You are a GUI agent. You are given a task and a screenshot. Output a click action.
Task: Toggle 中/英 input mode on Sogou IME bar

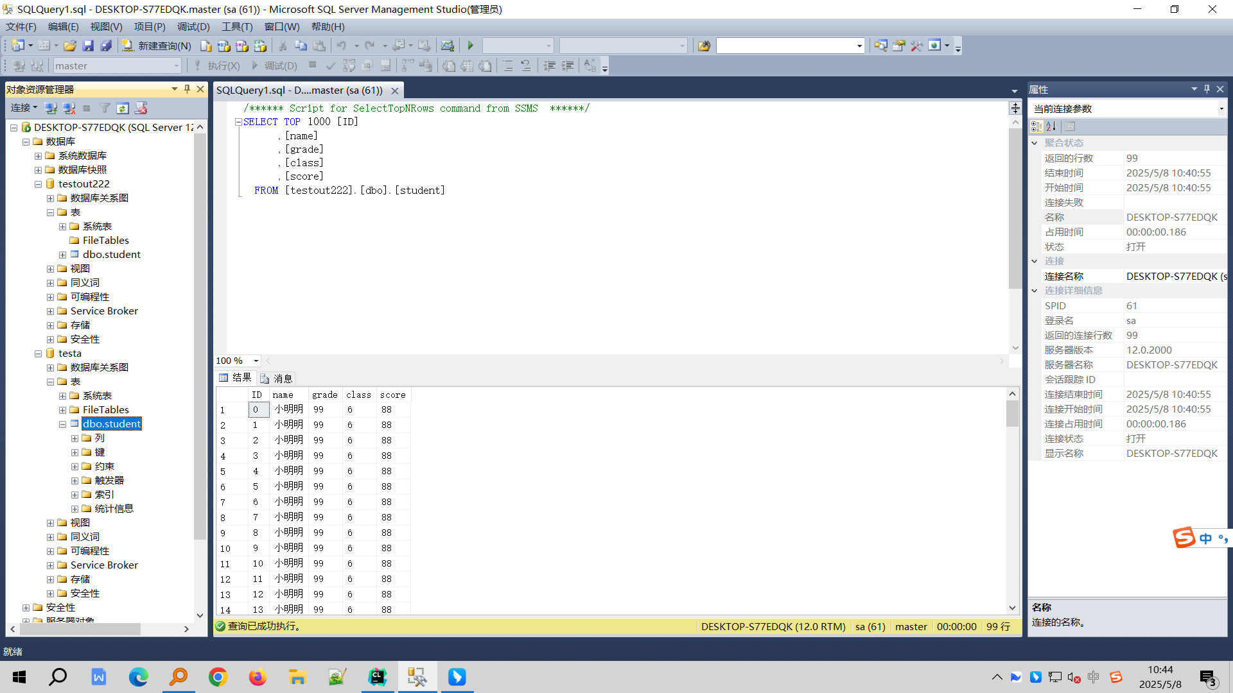[1205, 539]
